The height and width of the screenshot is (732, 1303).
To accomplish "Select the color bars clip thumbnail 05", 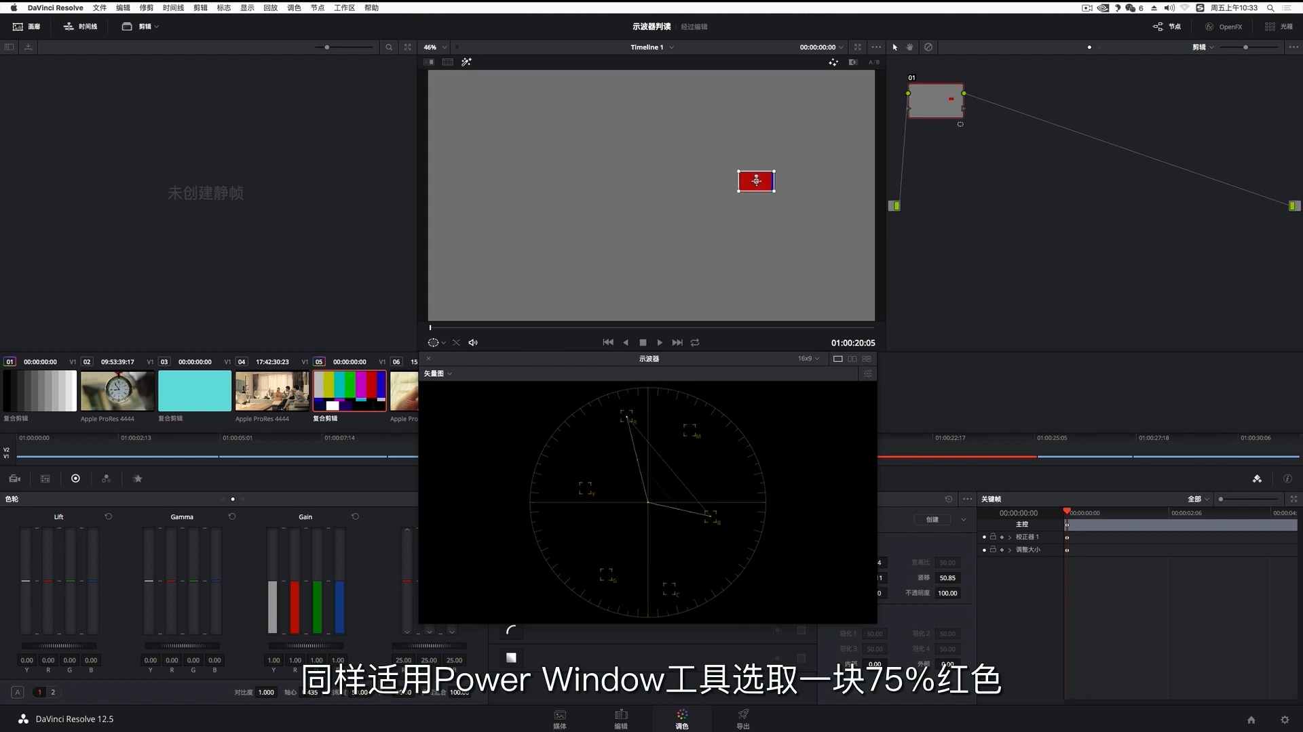I will click(x=349, y=391).
